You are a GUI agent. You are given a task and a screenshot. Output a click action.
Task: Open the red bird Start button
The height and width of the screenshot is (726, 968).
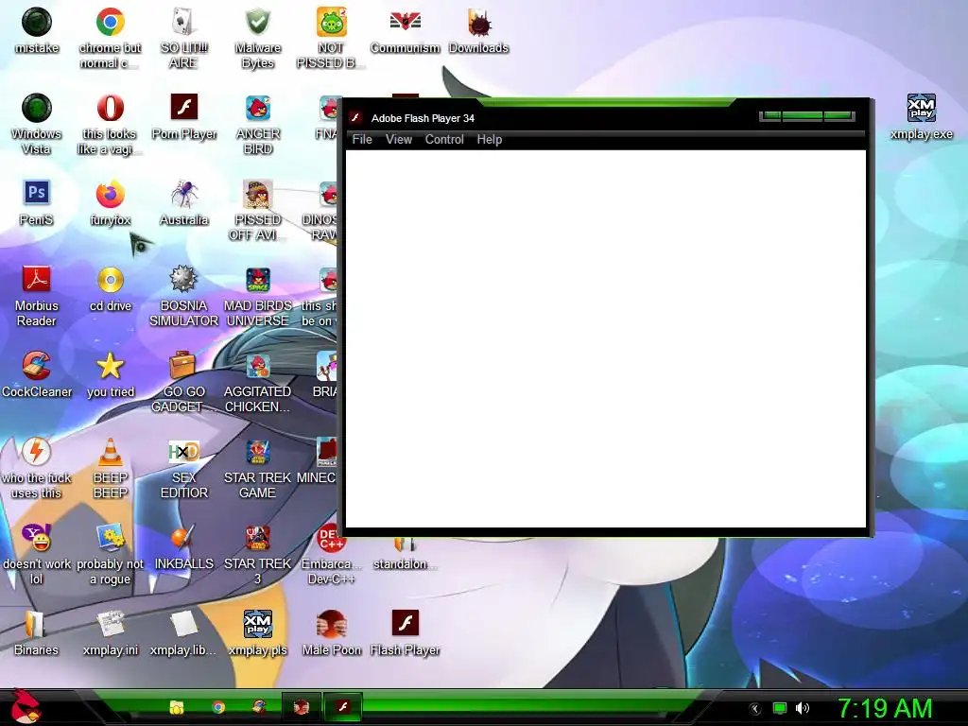point(25,707)
